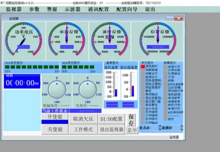220x152 pixels.
Task: Click the DI9 green status indicator
Action: pos(7,67)
